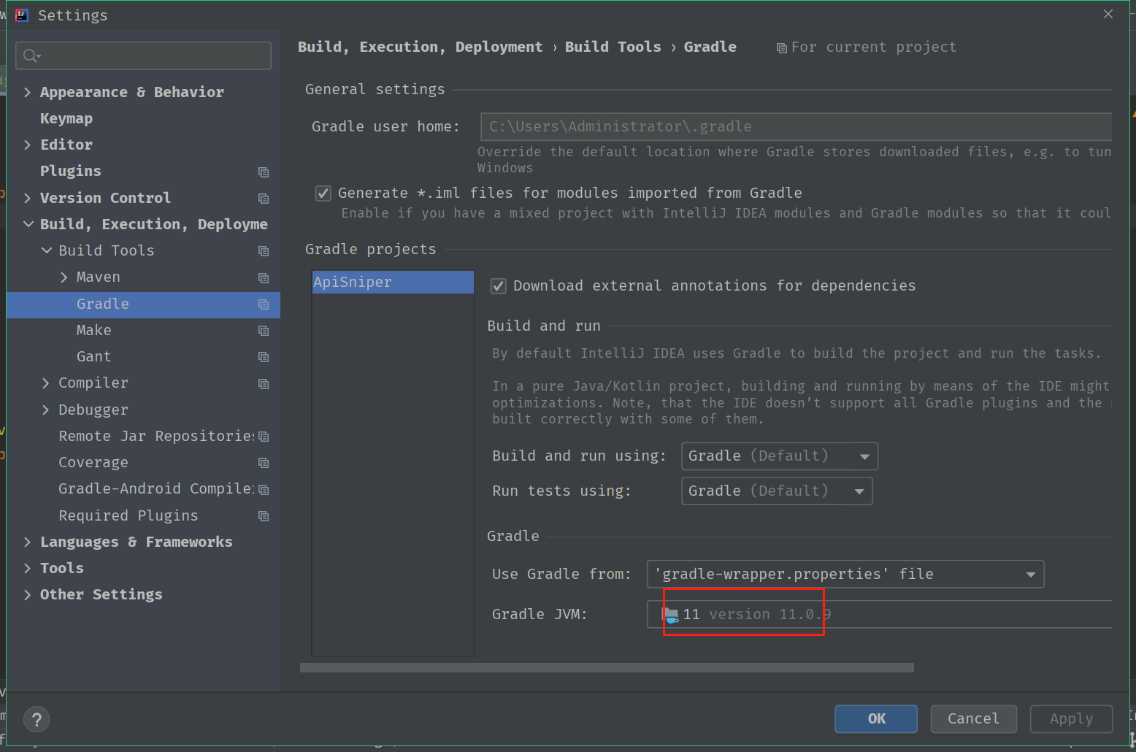
Task: Click the search magnifier icon in settings search
Action: [x=31, y=55]
